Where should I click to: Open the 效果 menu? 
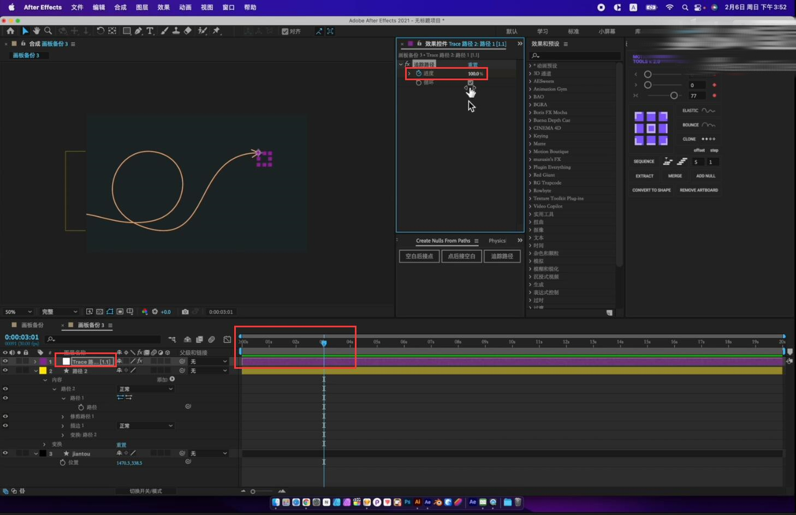164,8
